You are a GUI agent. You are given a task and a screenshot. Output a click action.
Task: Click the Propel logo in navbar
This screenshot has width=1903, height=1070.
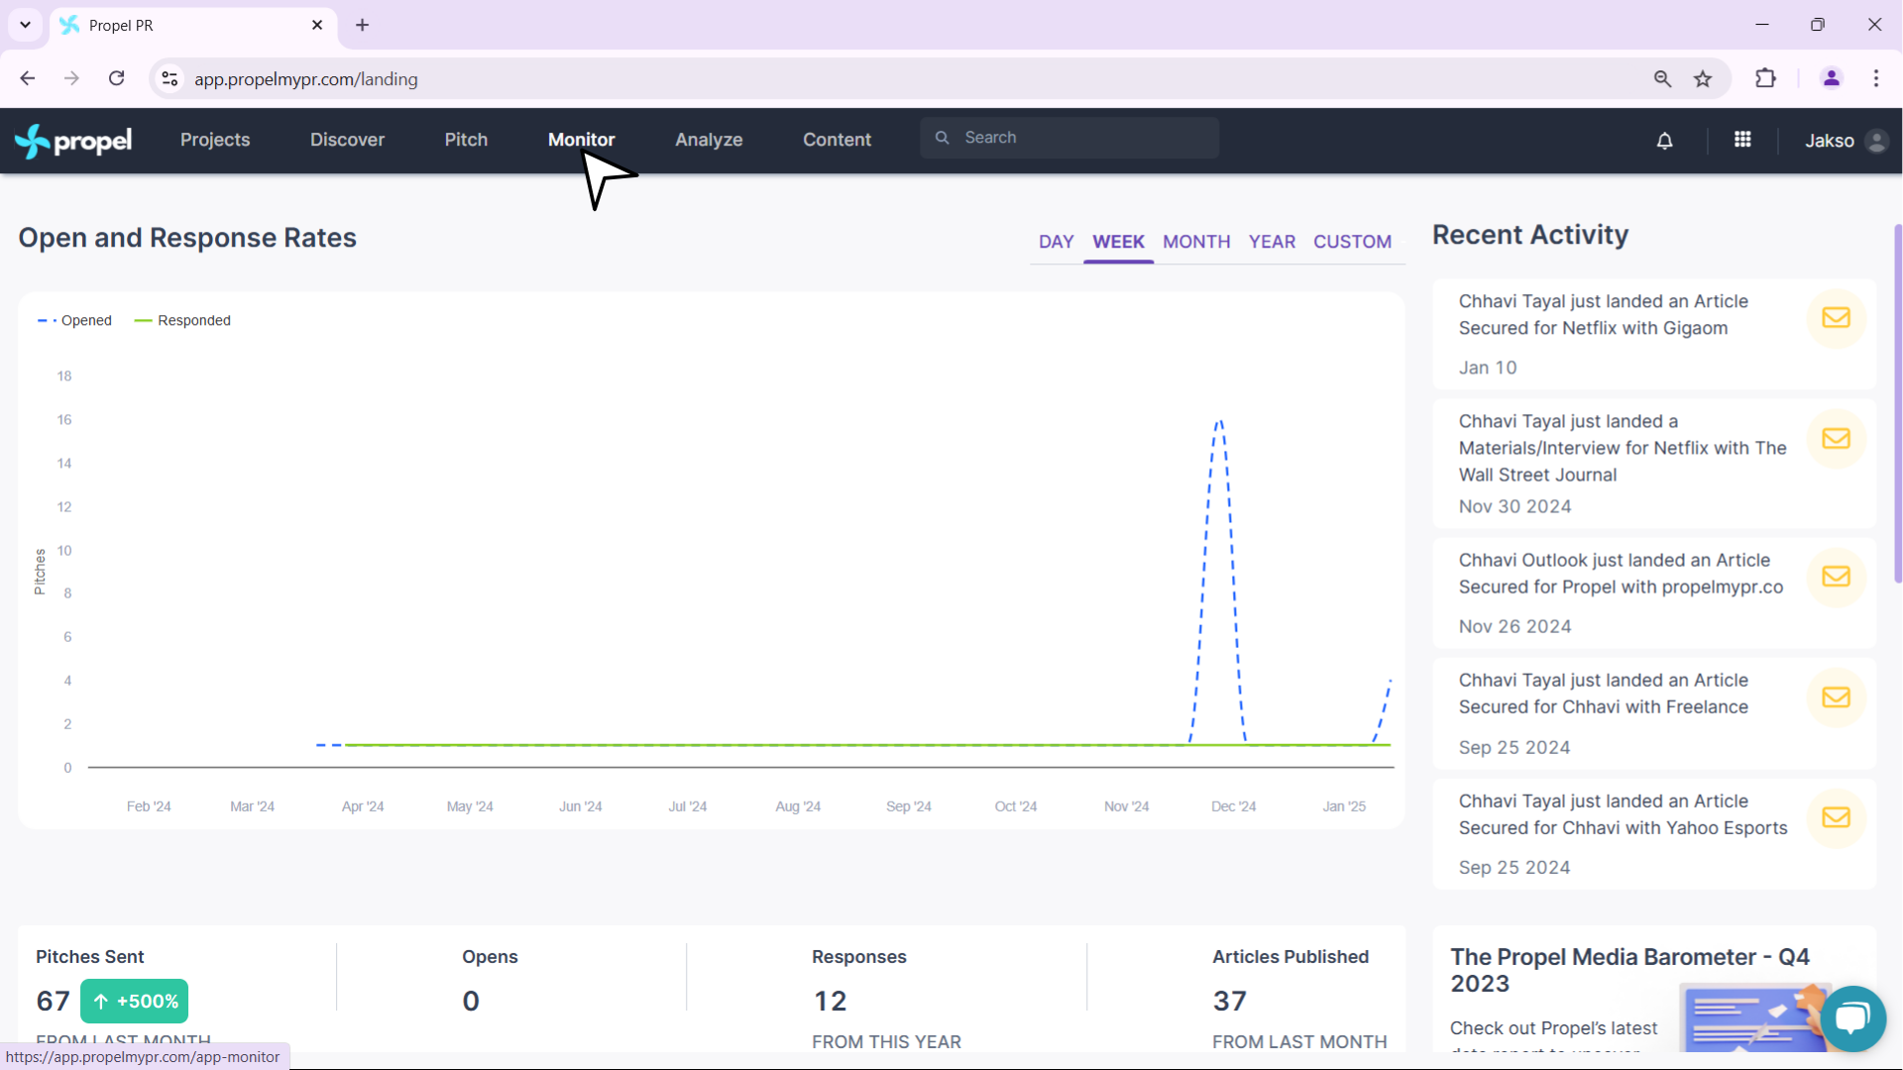[x=73, y=141]
